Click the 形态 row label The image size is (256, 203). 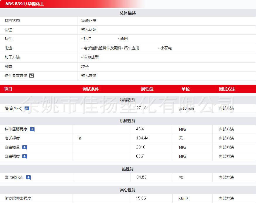(x=8, y=66)
